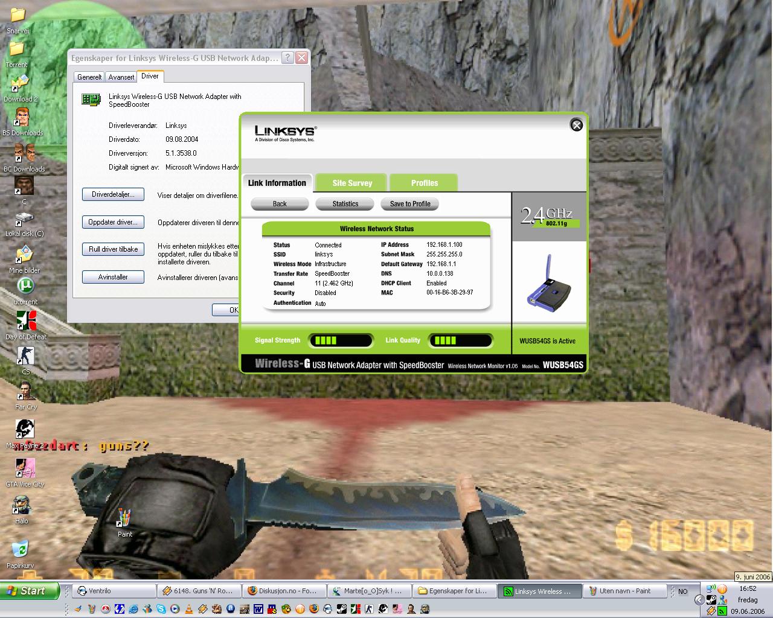The width and height of the screenshot is (773, 618).
Task: Click the Link Quality meter
Action: 461,340
